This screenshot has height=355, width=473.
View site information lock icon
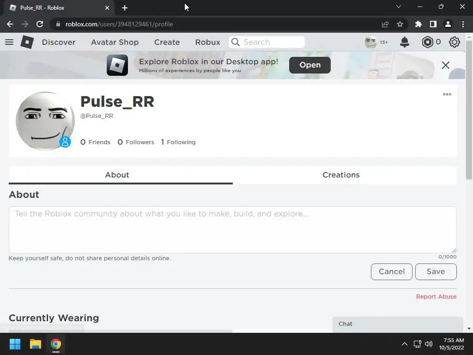[x=58, y=24]
